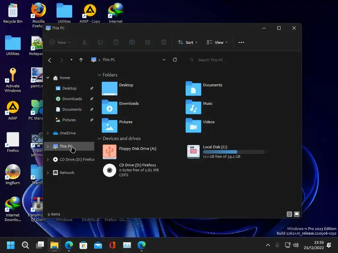Unpin Downloads using its pin icon
Screen dimensions: 338x253
click(x=92, y=99)
